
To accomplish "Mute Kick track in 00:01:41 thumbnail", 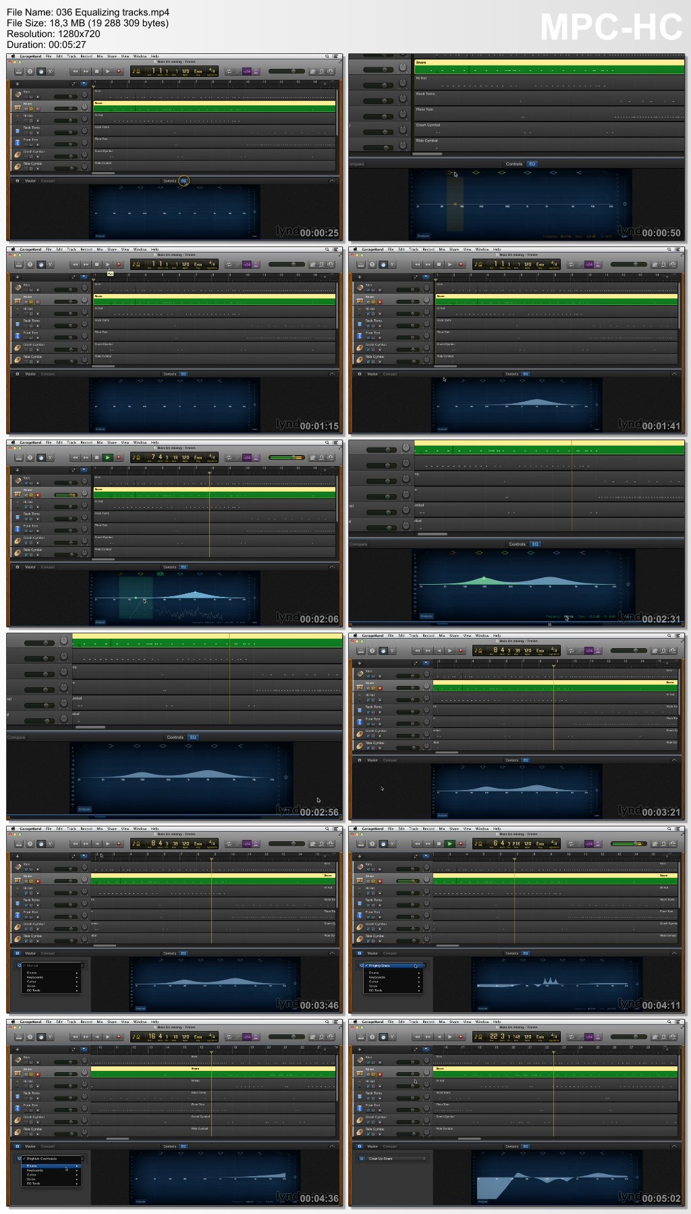I will [x=368, y=290].
